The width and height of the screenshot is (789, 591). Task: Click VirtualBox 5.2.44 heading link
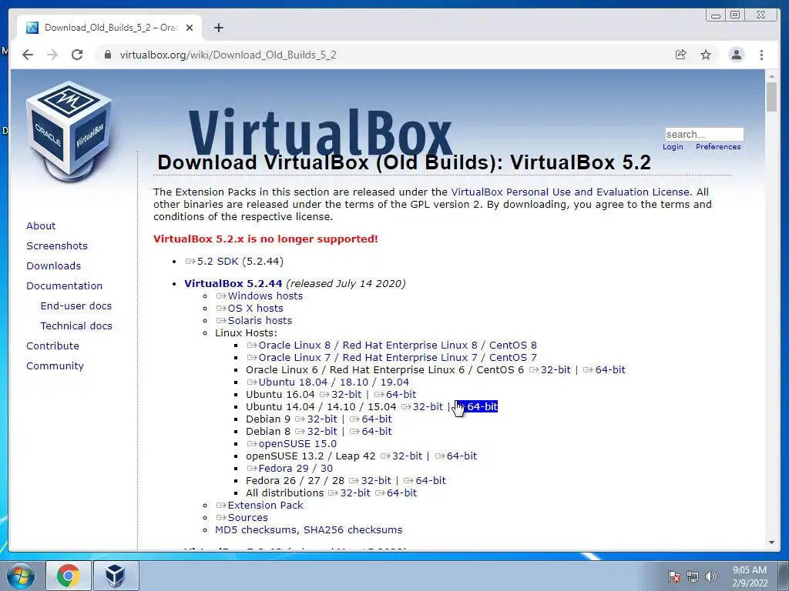[x=233, y=283]
